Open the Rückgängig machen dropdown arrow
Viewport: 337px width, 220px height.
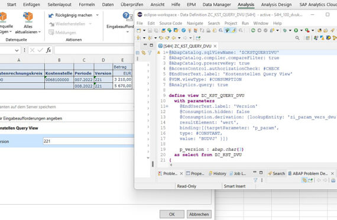(98, 15)
